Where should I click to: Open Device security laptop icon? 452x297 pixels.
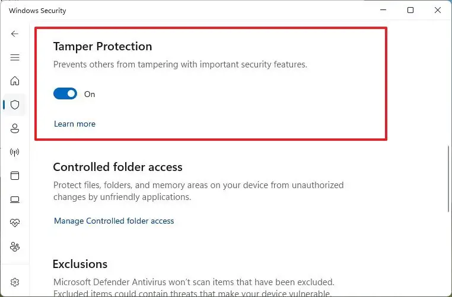[15, 199]
